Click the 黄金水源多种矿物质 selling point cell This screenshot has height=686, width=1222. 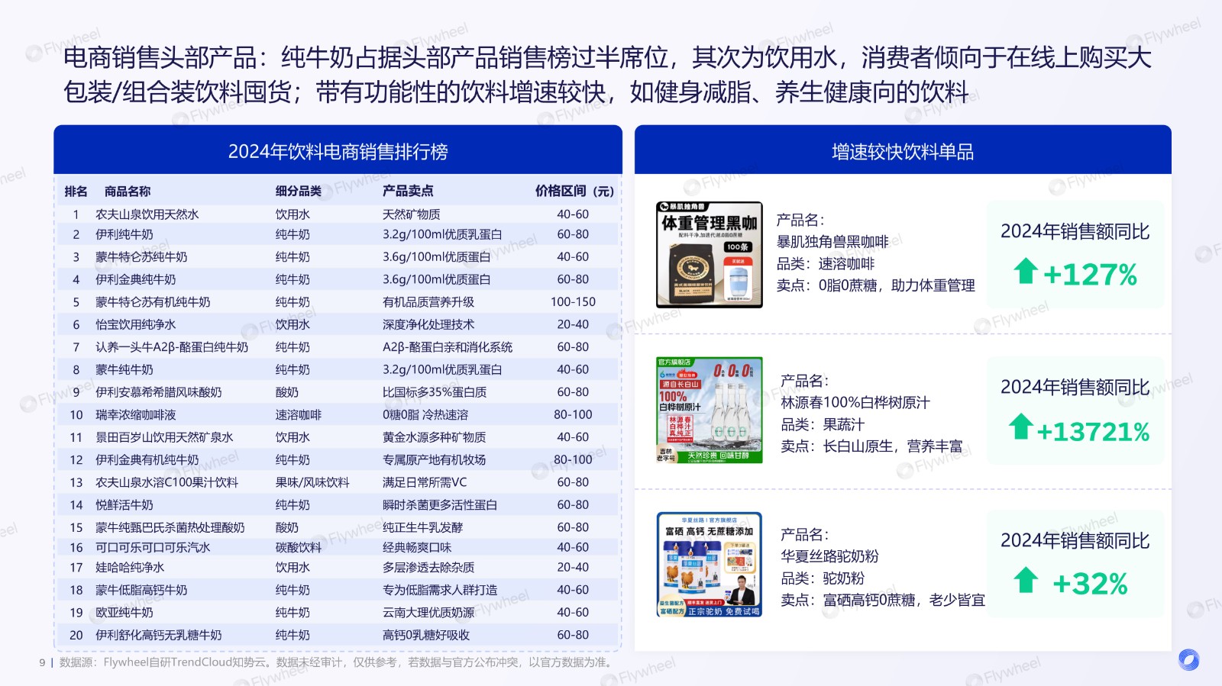click(x=434, y=437)
